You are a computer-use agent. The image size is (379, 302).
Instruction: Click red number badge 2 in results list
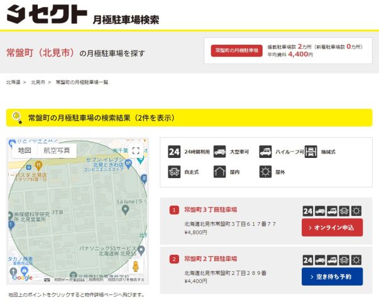pyautogui.click(x=174, y=259)
